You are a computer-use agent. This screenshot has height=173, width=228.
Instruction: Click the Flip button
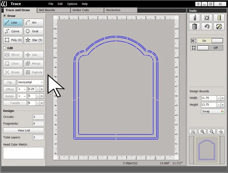(10, 82)
